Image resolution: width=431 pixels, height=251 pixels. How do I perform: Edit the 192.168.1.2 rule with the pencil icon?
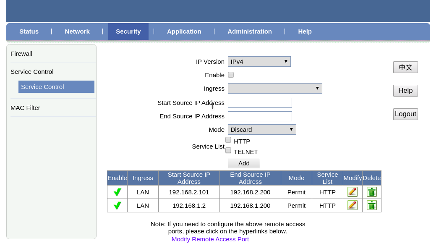pyautogui.click(x=352, y=206)
